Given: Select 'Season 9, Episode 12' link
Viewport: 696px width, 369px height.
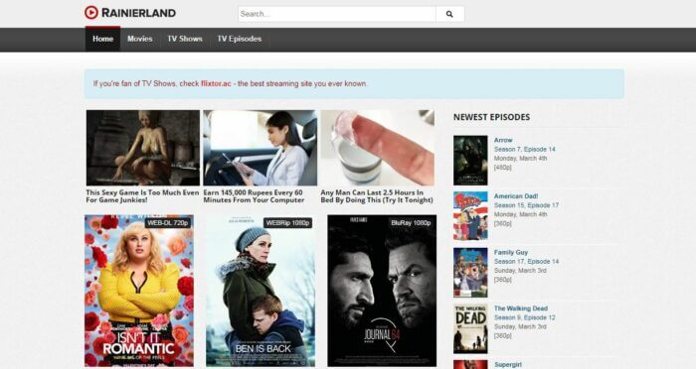Looking at the screenshot, I should click(x=525, y=317).
